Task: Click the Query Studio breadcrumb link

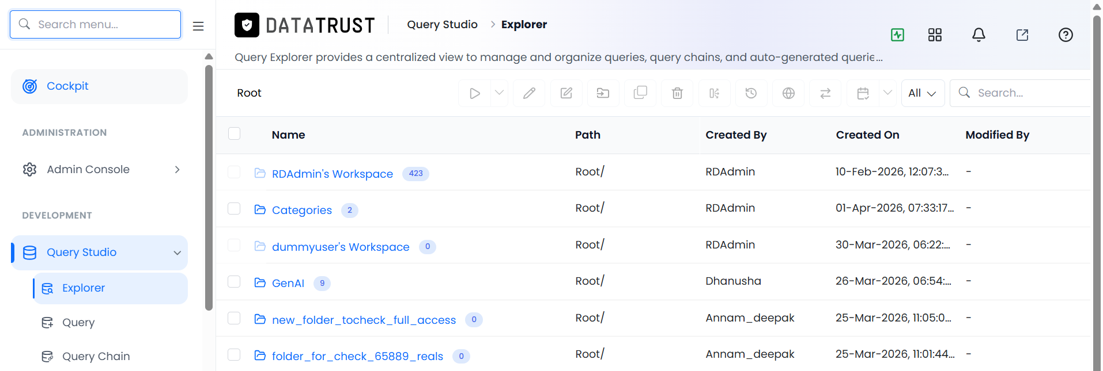Action: 442,25
